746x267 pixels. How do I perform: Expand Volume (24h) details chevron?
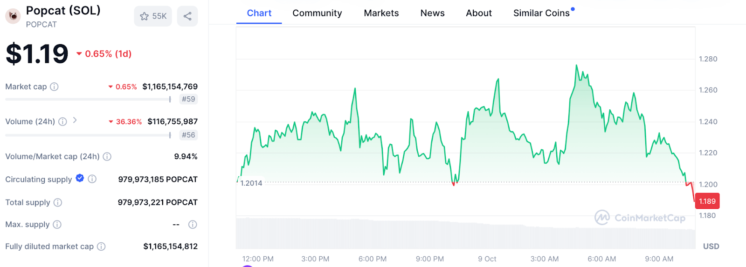(x=75, y=120)
